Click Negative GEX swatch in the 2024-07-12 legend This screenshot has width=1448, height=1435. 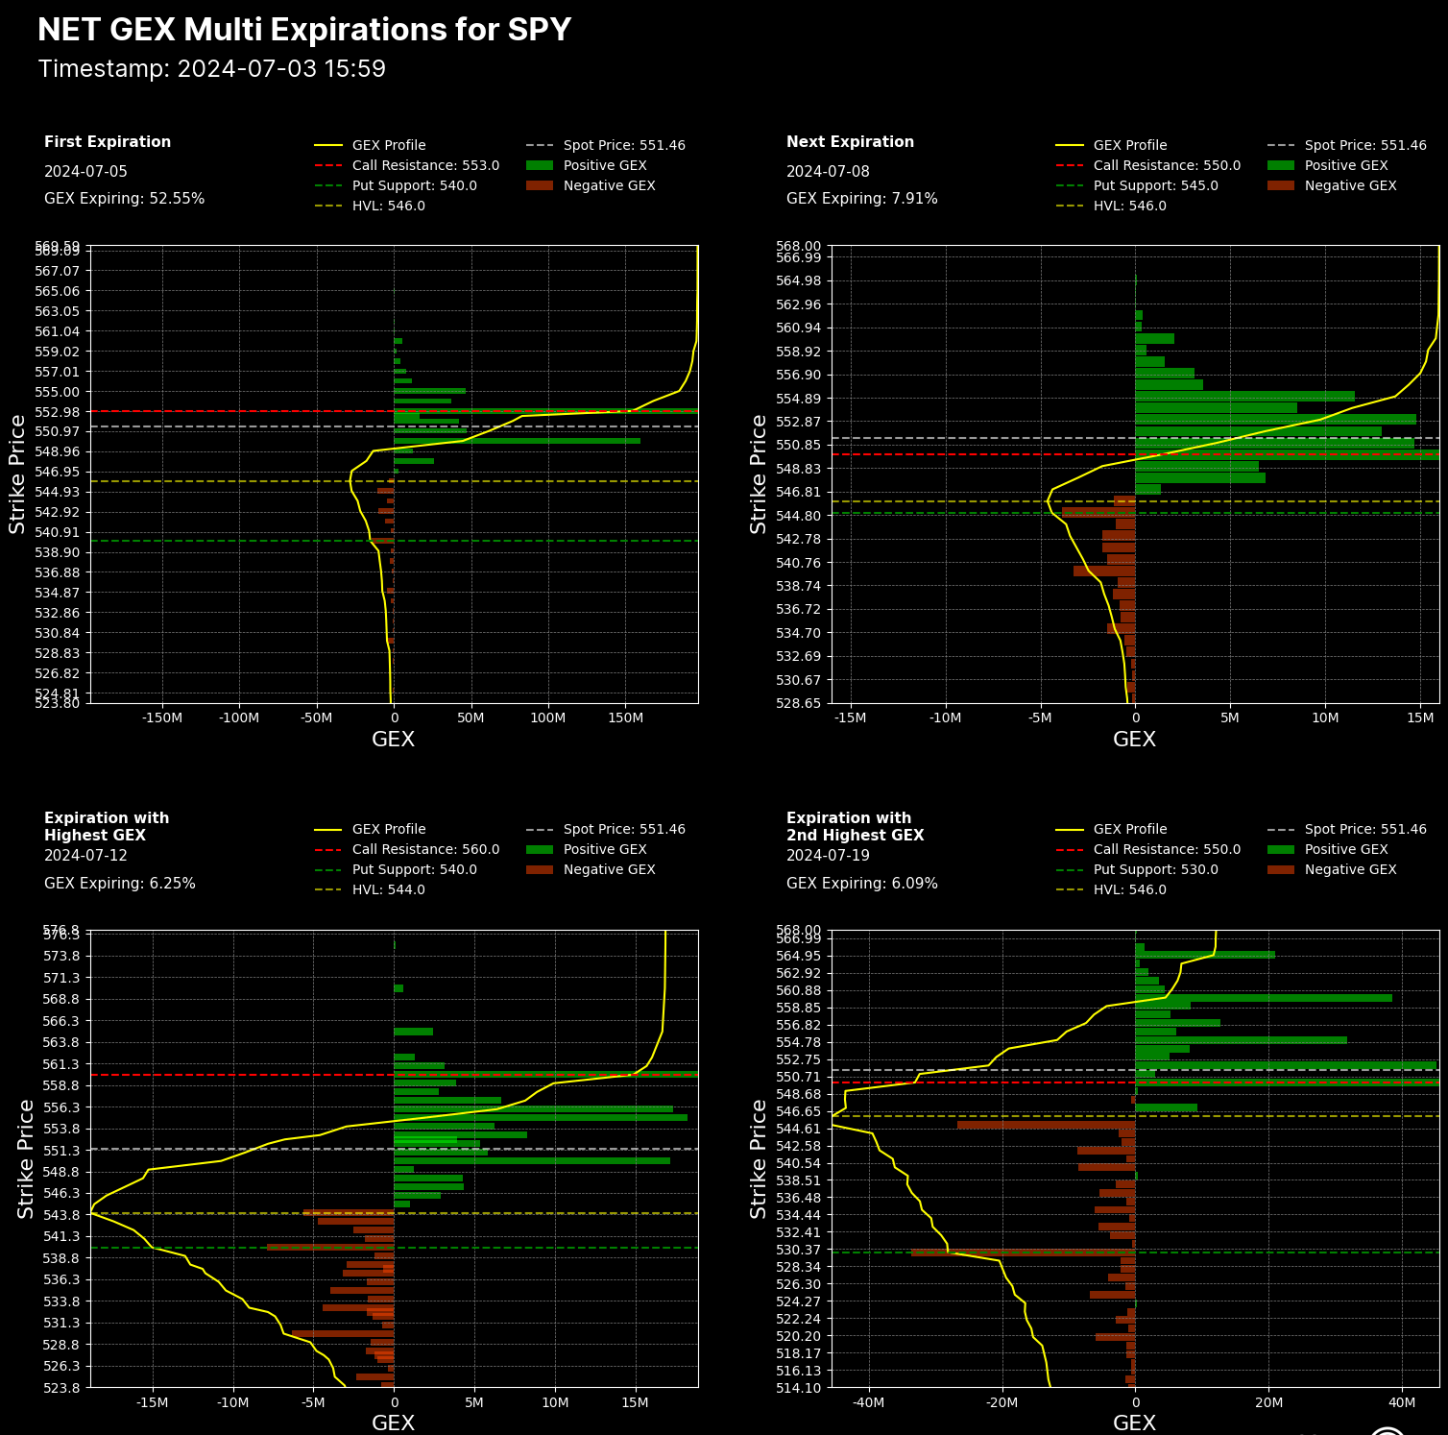(540, 869)
